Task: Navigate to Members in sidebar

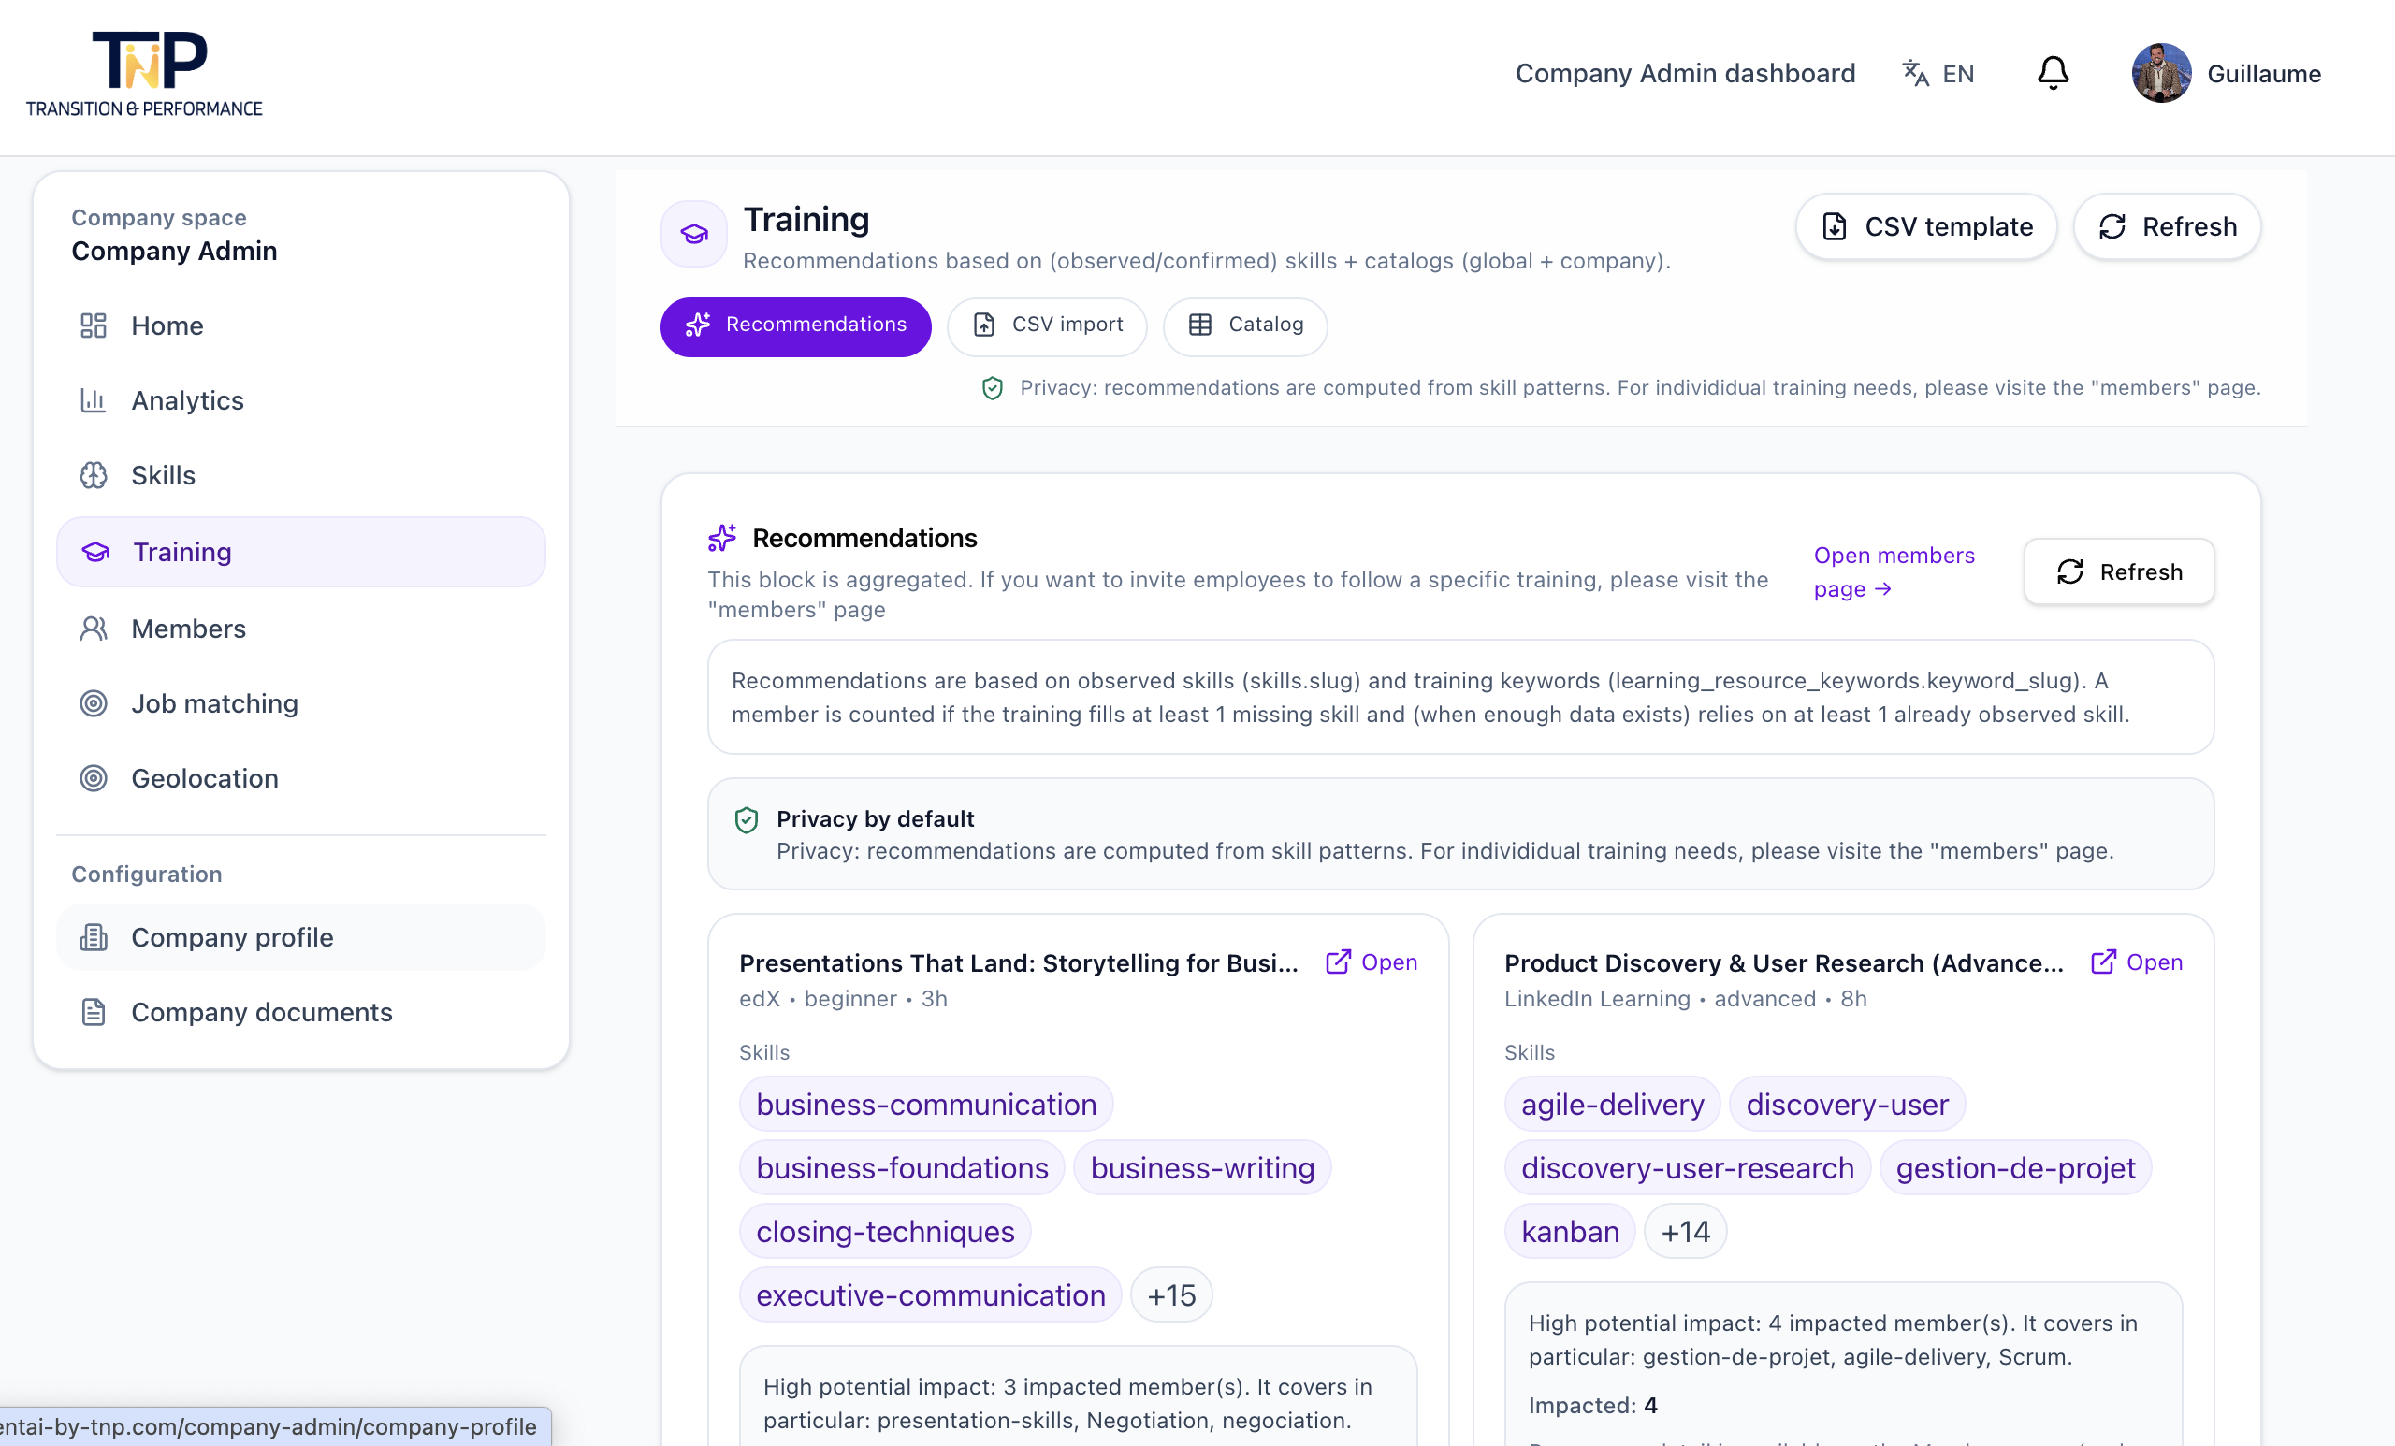Action: point(188,629)
